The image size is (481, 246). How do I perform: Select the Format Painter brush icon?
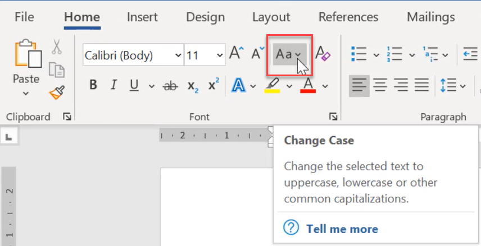tap(57, 92)
